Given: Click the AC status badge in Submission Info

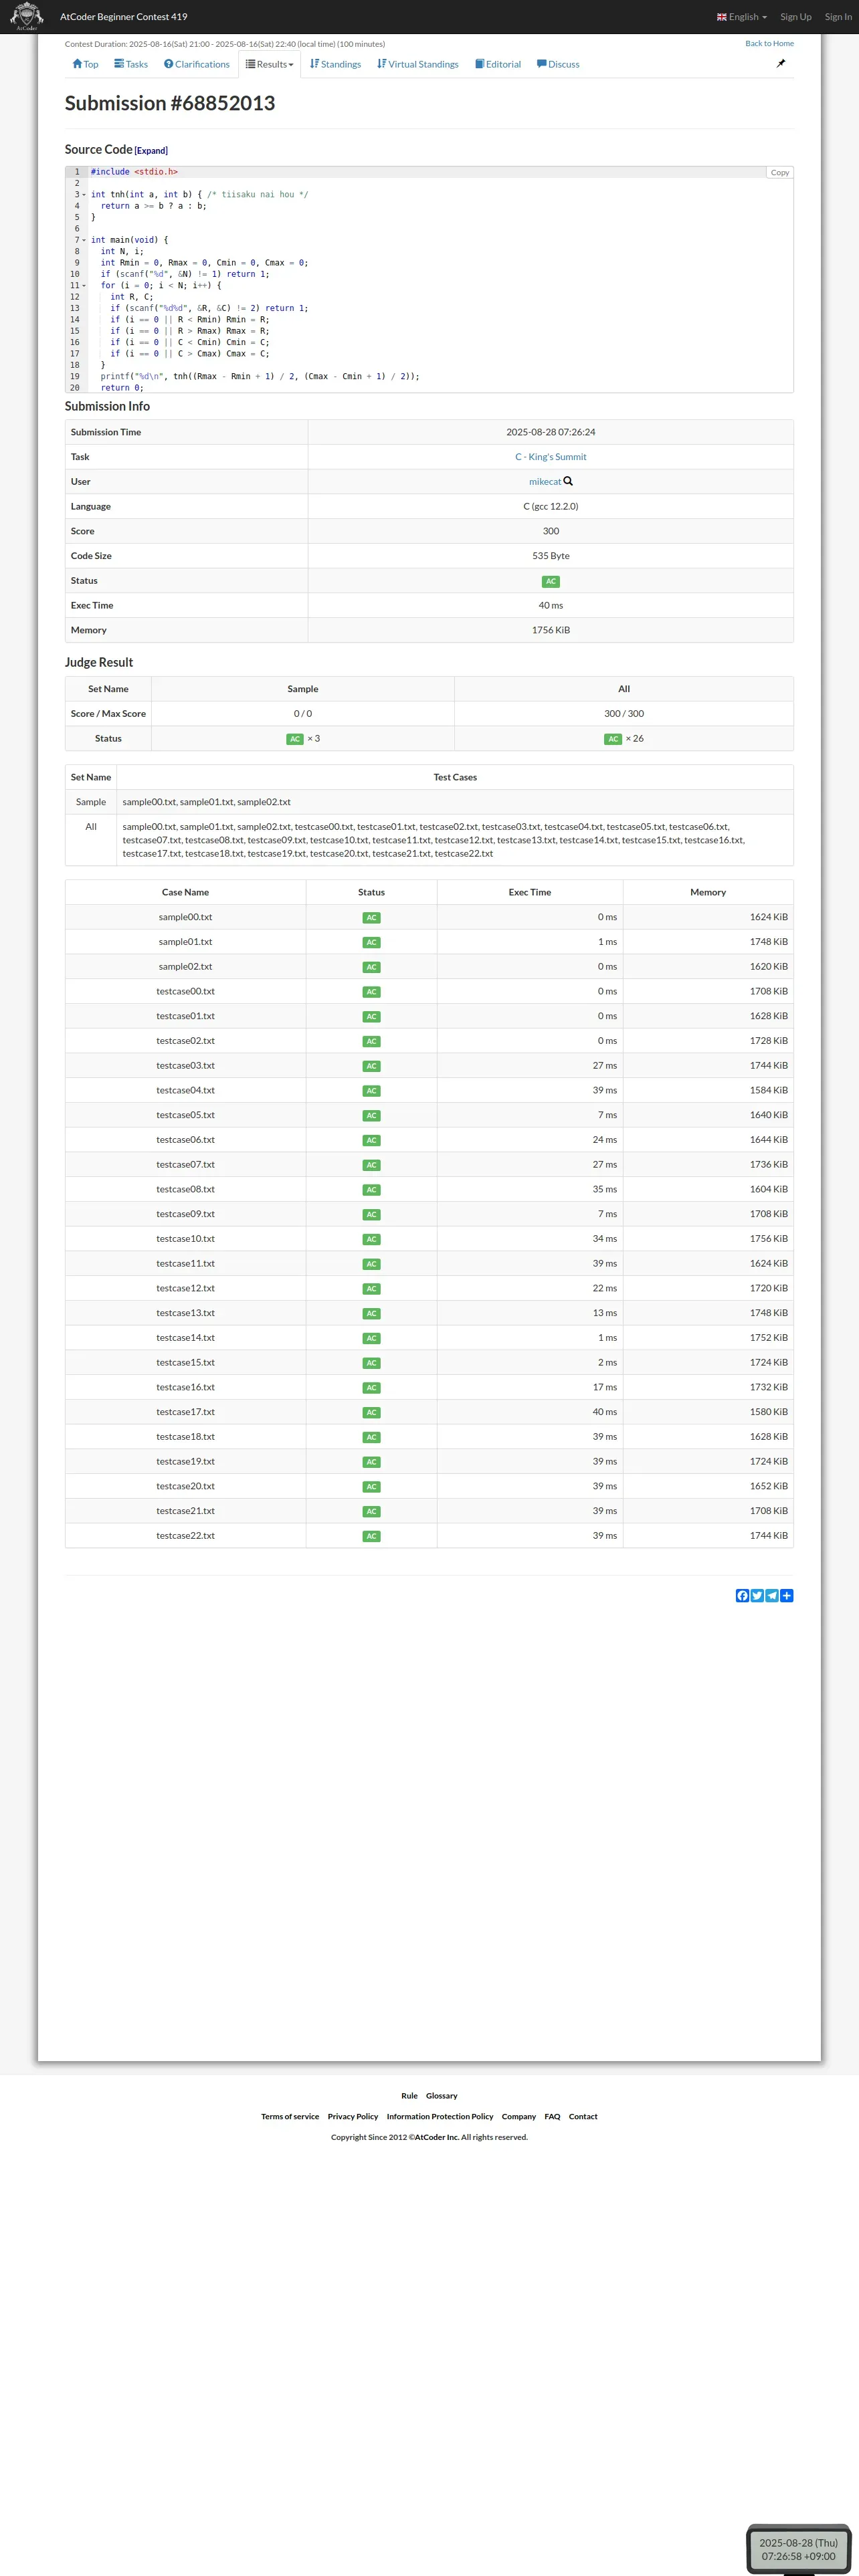Looking at the screenshot, I should (x=551, y=581).
